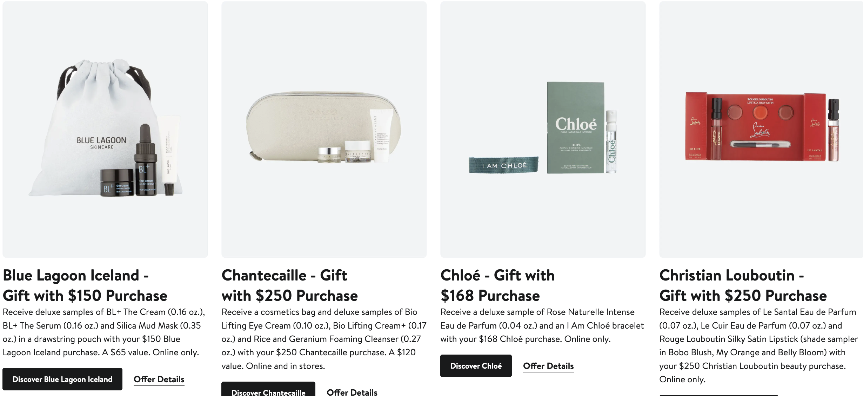The height and width of the screenshot is (396, 863).
Task: Click the Chloé gift with $168 heading
Action: [497, 285]
